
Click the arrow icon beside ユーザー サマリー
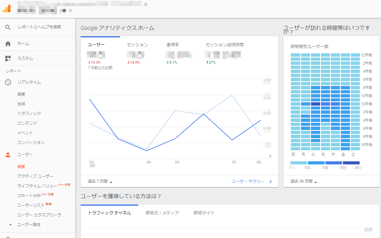tap(271, 181)
